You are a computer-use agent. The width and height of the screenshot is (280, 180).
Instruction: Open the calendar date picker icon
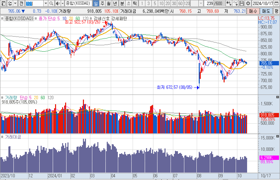point(276,3)
